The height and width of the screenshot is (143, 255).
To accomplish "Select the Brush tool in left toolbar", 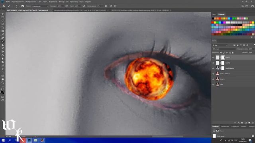I will click(x=3, y=41).
